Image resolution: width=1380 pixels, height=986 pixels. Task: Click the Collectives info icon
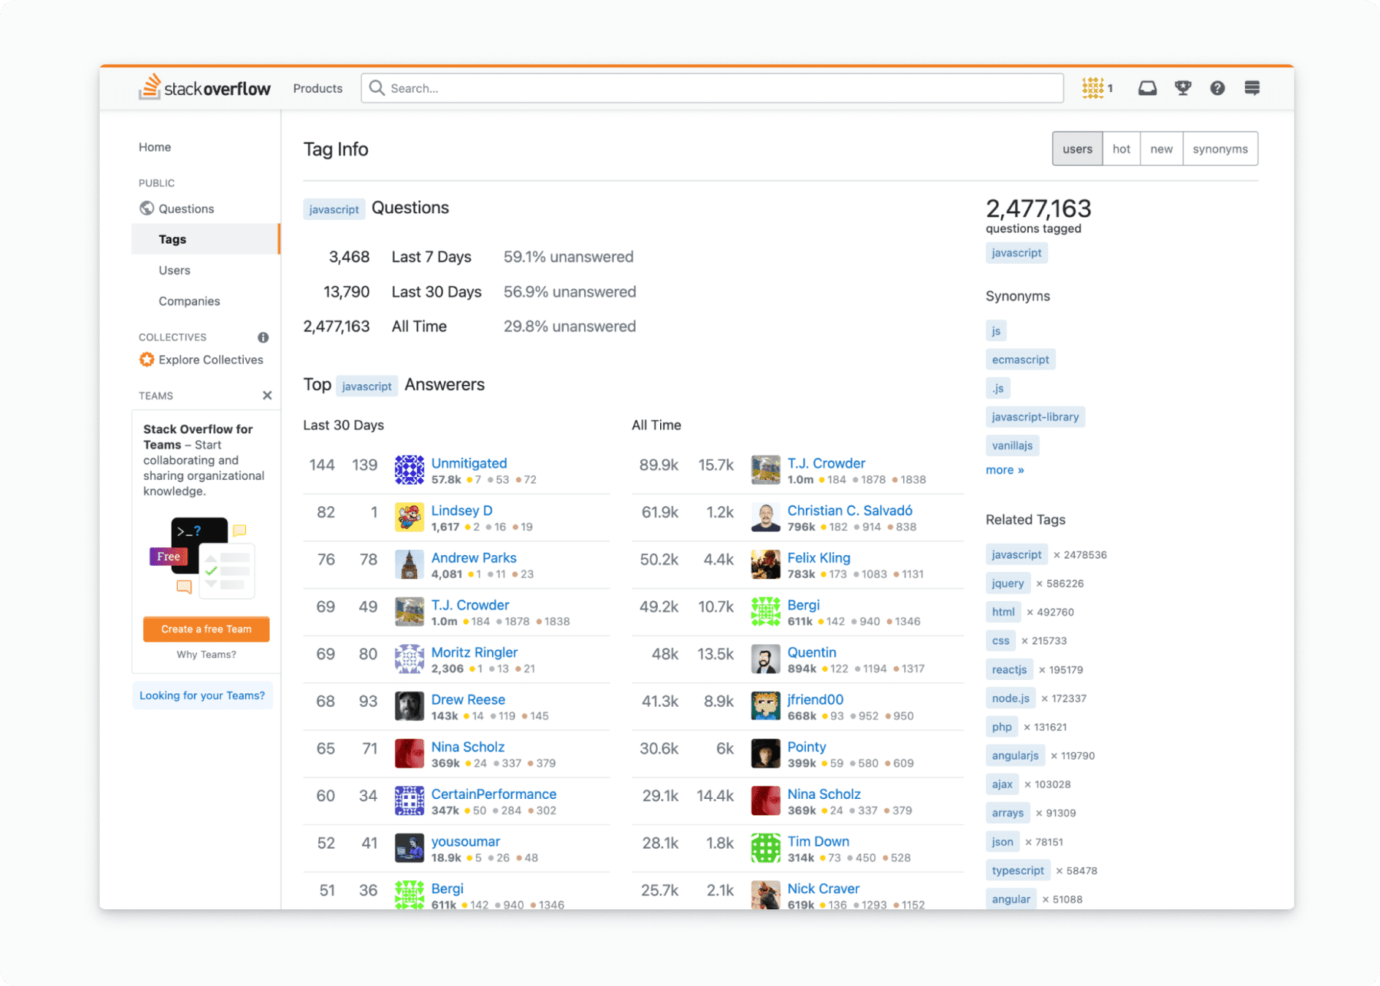coord(263,337)
